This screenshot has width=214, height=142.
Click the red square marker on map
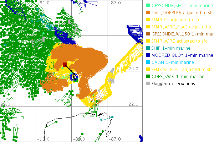coord(65,64)
